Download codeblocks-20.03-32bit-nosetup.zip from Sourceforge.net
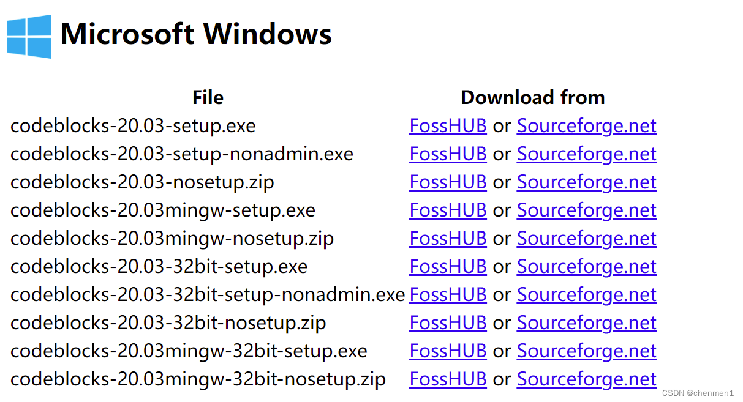 pyautogui.click(x=586, y=322)
